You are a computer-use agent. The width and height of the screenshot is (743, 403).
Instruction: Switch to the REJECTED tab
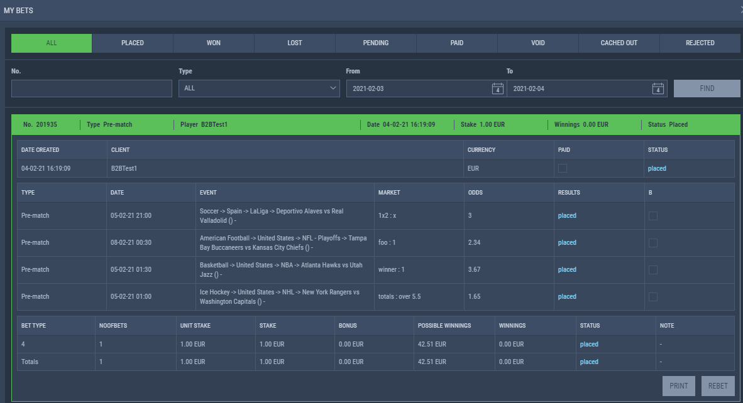click(700, 43)
